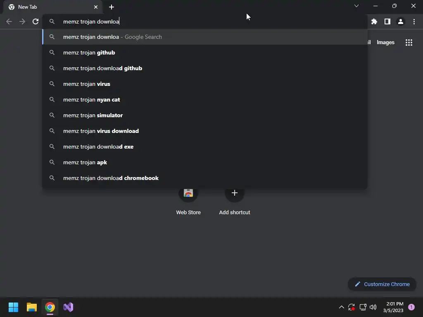Screen dimensions: 423x317
Task: Open the Chrome Extensions puzzle icon
Action: tap(374, 21)
